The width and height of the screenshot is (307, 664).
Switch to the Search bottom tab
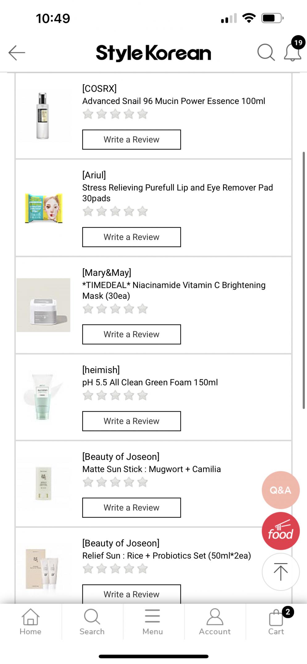coord(92,622)
